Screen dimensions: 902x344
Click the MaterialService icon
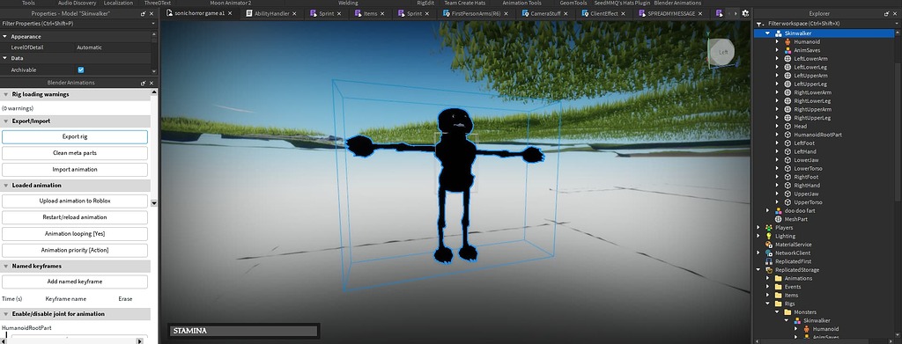769,245
